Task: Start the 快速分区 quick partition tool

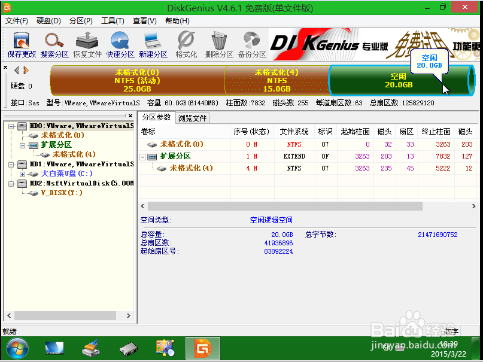Action: tap(120, 45)
